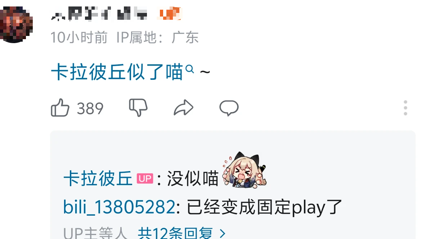Open the cat-eared crying girl sticker
This screenshot has height=239, width=421.
pos(244,170)
